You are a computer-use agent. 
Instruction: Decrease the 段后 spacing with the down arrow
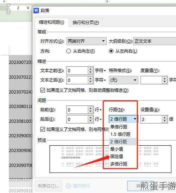pos(90,121)
